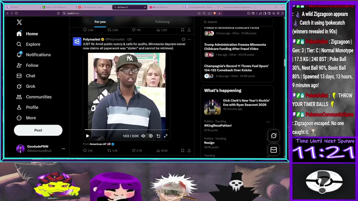
Task: Click the repost icon showing 2.8K
Action: (x=109, y=30)
